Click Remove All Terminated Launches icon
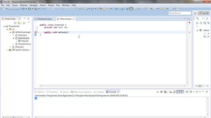The image size is (211, 118). (165, 92)
